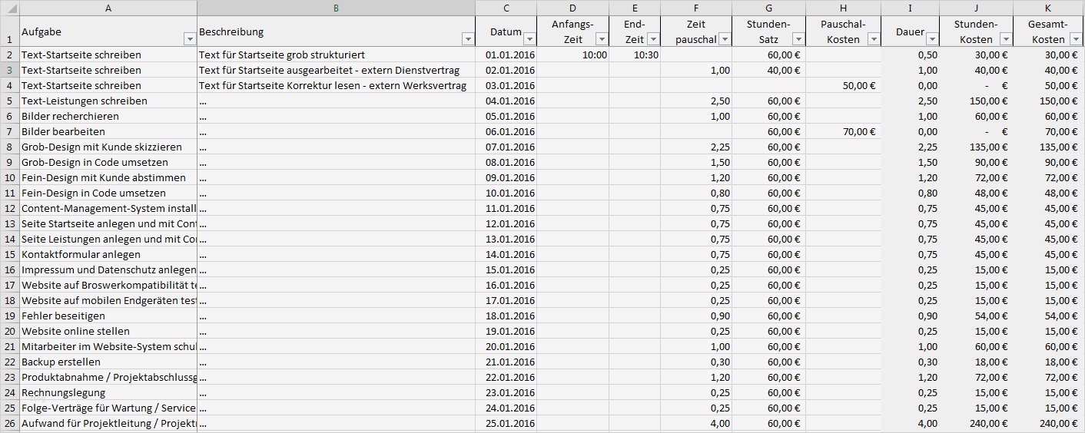This screenshot has height=433, width=1085.
Task: Open the Stunden-Kosten filter dropdown
Action: click(x=1006, y=39)
